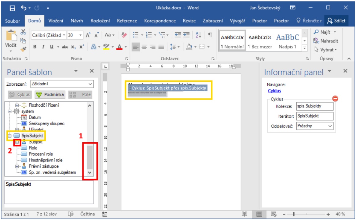
Task: Click the Save icon in title bar
Action: coord(13,8)
